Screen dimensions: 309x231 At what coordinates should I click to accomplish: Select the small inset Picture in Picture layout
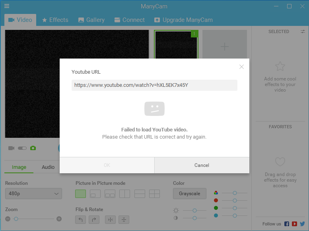95,194
